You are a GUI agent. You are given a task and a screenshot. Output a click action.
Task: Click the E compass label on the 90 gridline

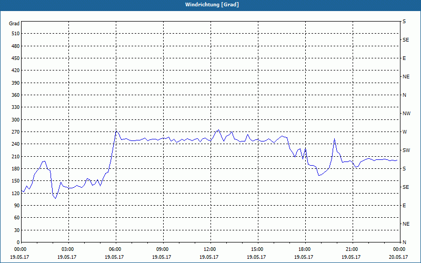404,206
